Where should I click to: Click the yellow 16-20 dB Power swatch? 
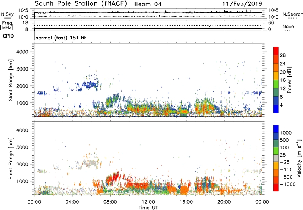(276, 75)
